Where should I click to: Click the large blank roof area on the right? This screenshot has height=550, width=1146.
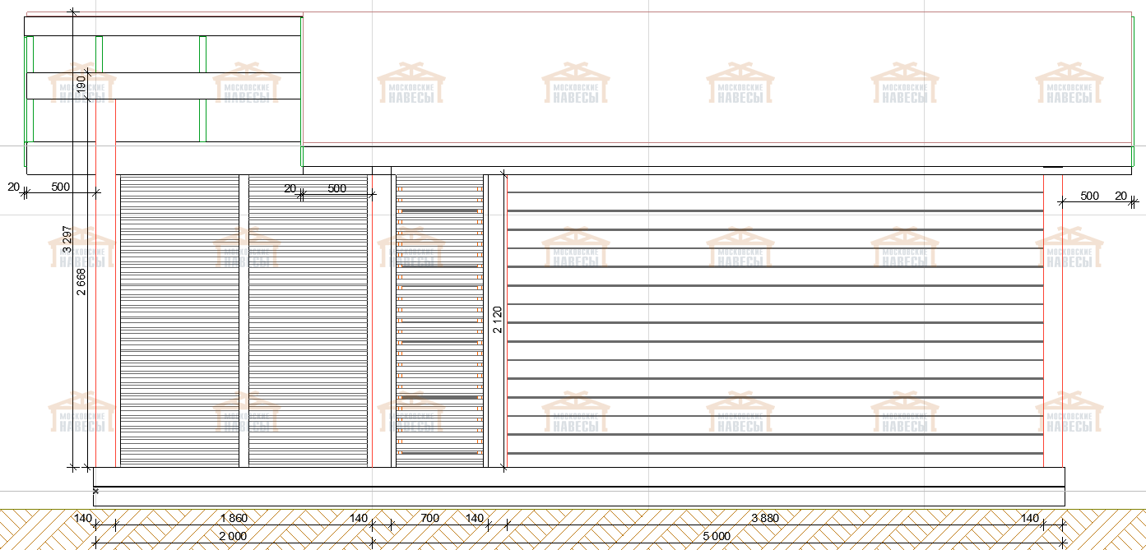716,78
